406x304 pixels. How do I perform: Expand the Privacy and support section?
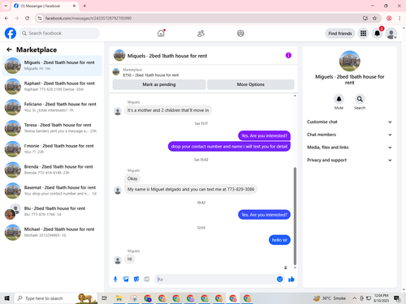tap(349, 160)
